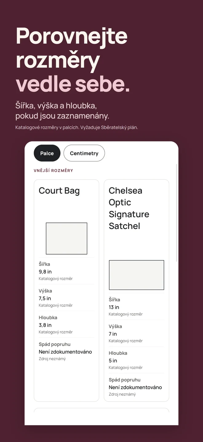Viewport: 203px width, 442px height.
Task: Click the partially visible card below
Action: point(101,410)
